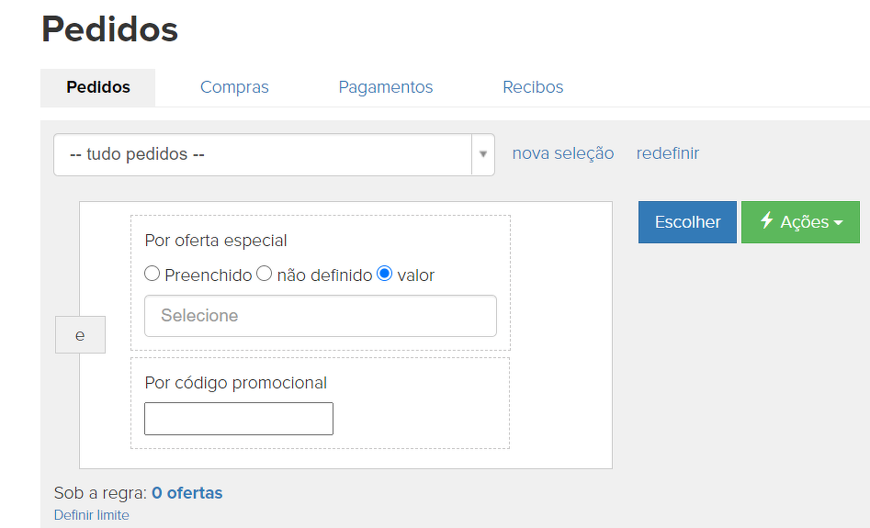Open the Ações dropdown caret
Image resolution: width=870 pixels, height=528 pixels.
click(x=838, y=223)
